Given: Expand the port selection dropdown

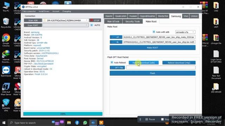Looking at the screenshot, I should tap(86, 25).
